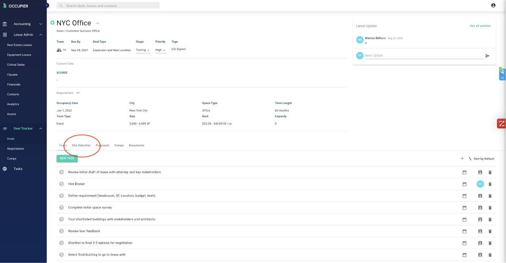Click the Marcos Bellucci avatar
Image resolution: width=506 pixels, height=263 pixels.
click(359, 39)
